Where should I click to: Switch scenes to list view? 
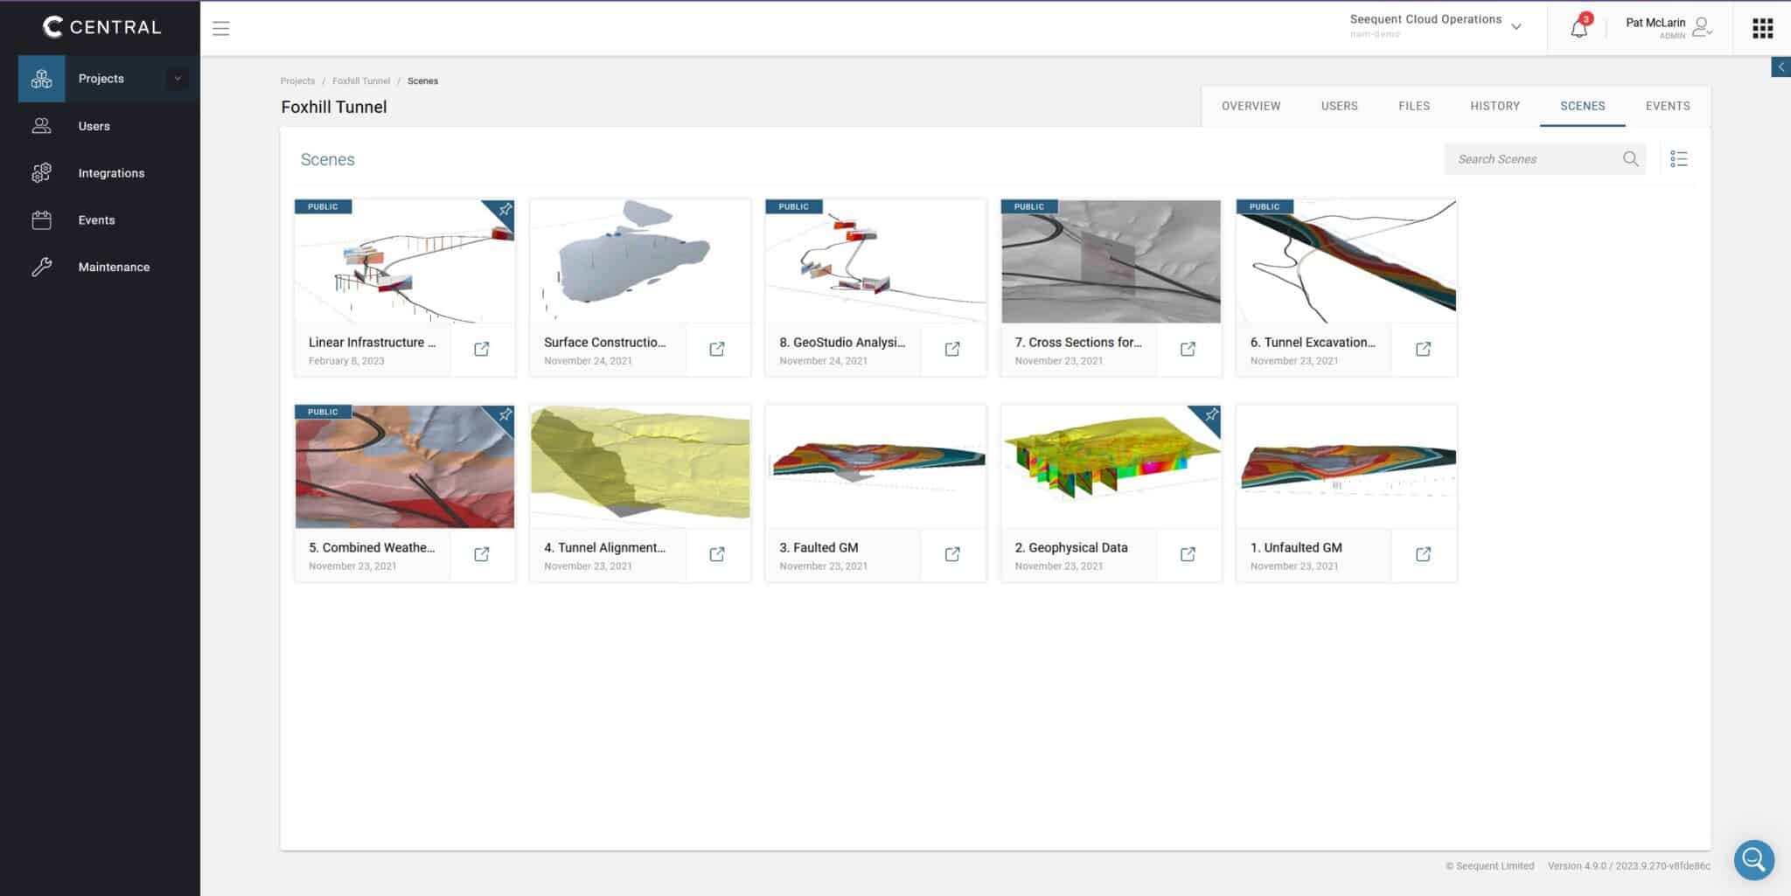click(x=1678, y=158)
